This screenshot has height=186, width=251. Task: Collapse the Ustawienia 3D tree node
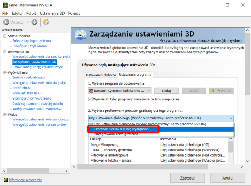[x=5, y=52]
